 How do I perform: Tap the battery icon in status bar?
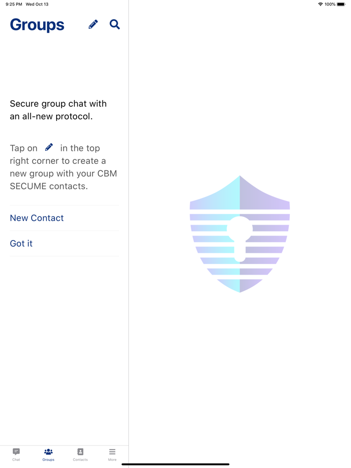341,5
